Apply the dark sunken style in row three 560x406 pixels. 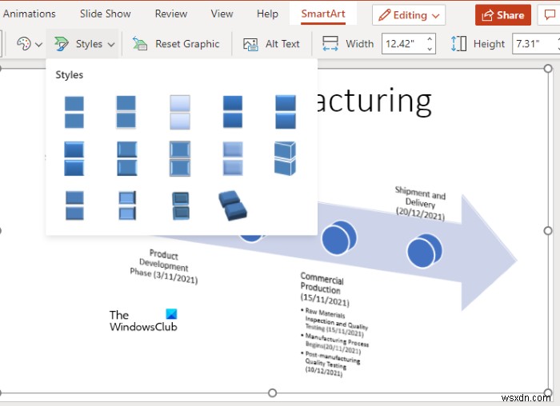[181, 206]
